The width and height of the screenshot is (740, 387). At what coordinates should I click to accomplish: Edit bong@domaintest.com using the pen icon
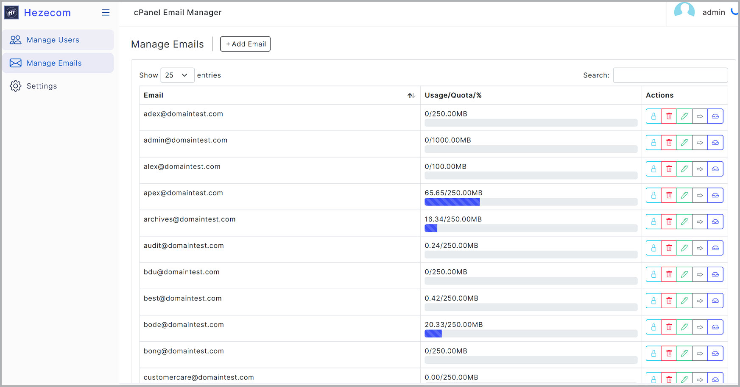pos(684,353)
